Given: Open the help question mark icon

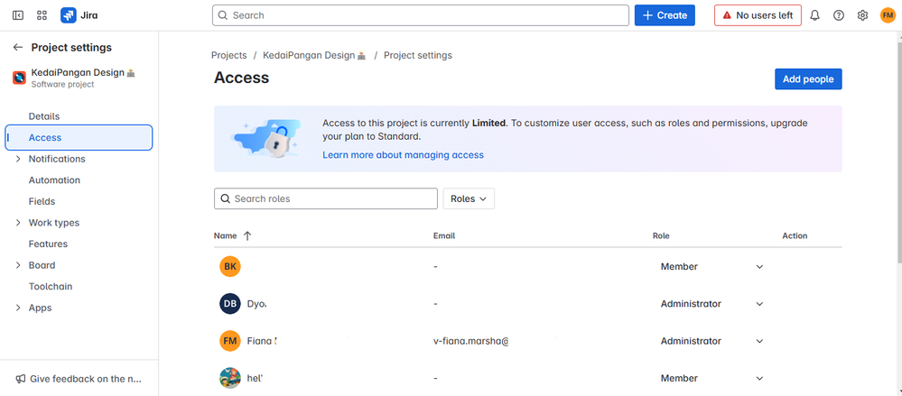Looking at the screenshot, I should pyautogui.click(x=839, y=15).
